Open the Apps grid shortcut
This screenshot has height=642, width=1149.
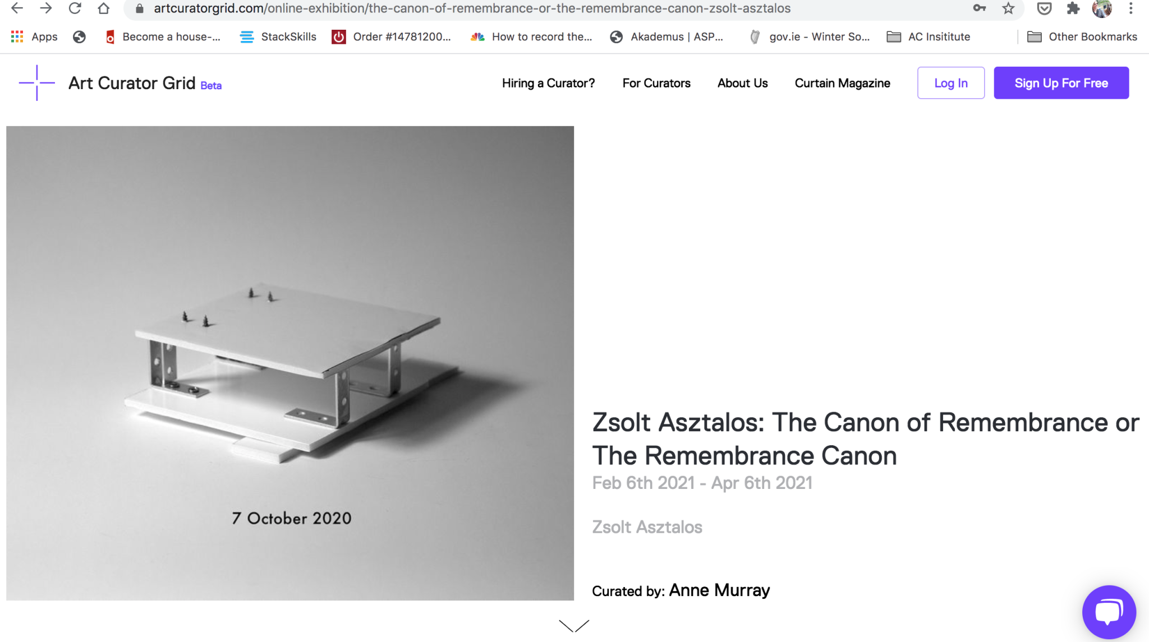[34, 37]
